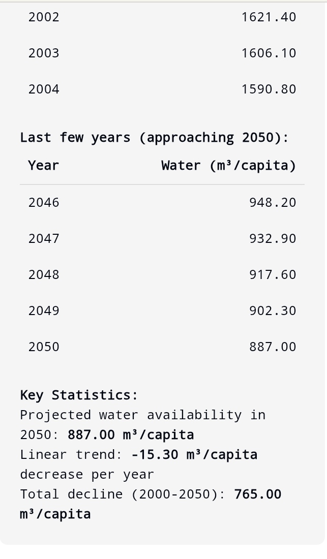Viewport: 327px width, 559px height.
Task: Click the 2004 year cell
Action: coord(44,89)
